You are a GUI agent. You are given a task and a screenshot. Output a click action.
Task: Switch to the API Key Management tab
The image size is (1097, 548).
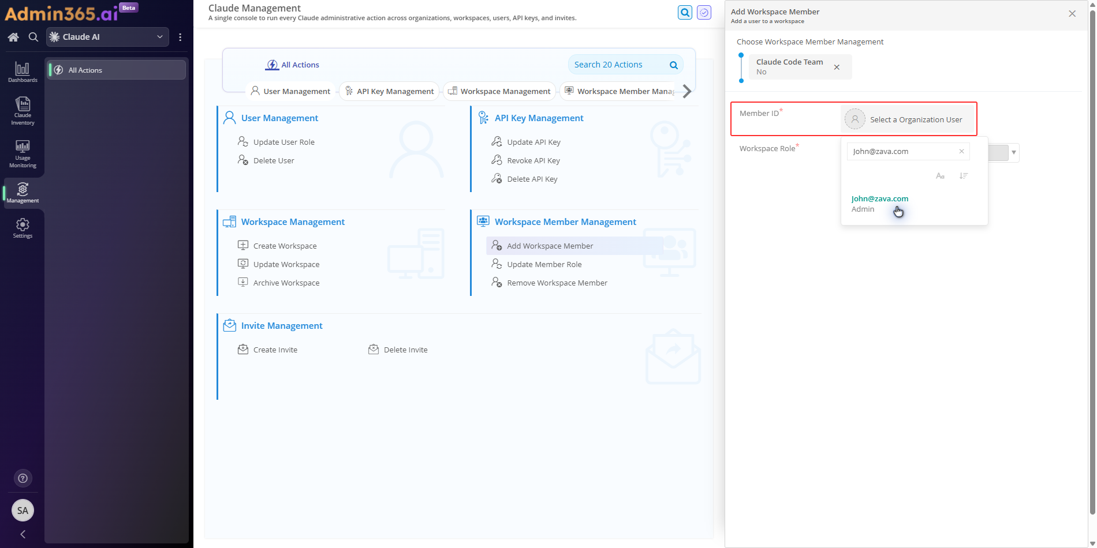(389, 91)
